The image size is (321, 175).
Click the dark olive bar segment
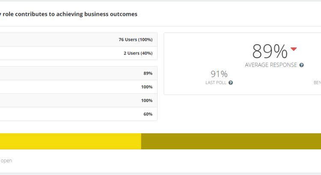pyautogui.click(x=231, y=141)
